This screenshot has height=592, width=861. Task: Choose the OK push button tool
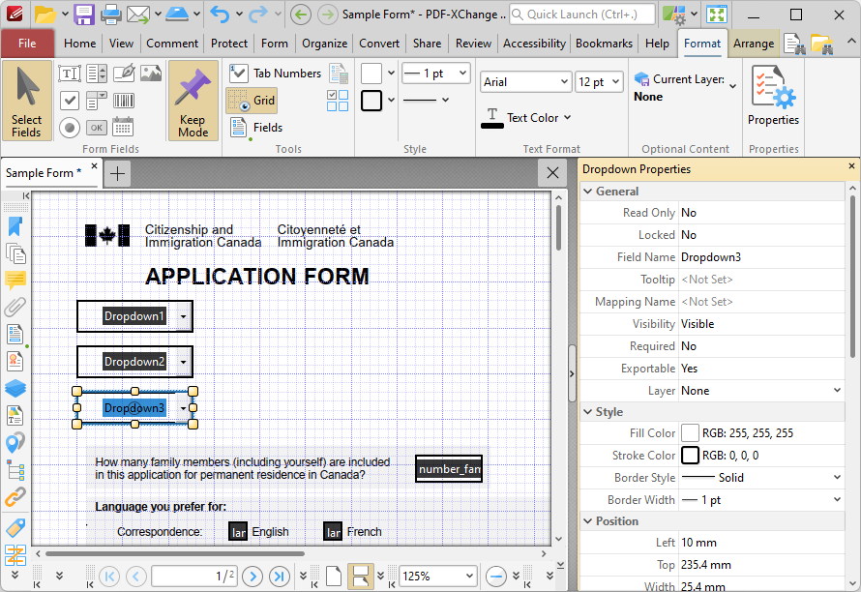point(97,128)
